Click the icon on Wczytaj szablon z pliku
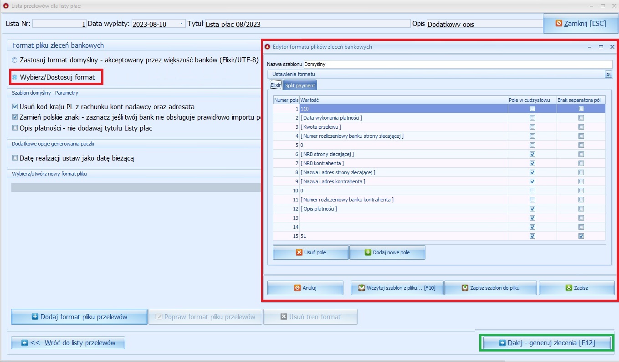Screen dimensions: 619x362 362,288
